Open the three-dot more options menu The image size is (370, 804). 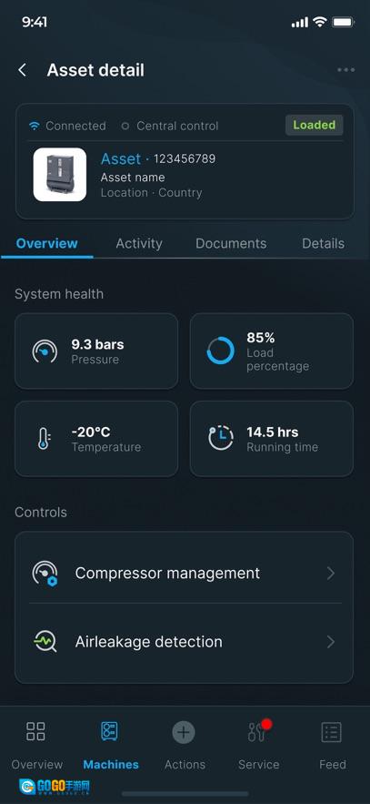coord(346,70)
